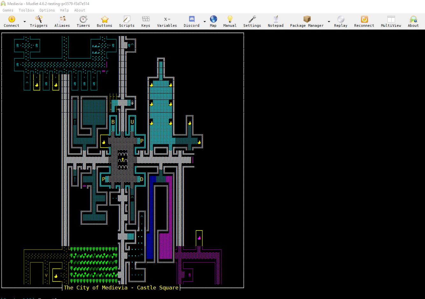Screen dimensions: 425x299
Task: Open the About menu in the menu bar
Action: click(x=80, y=10)
